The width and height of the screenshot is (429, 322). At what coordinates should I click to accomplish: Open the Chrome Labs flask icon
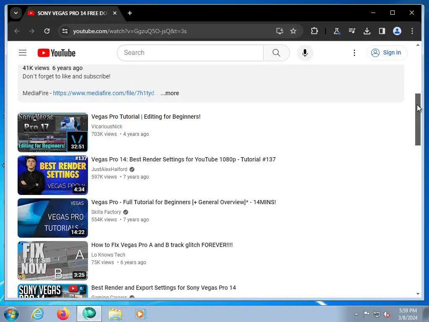point(337,31)
